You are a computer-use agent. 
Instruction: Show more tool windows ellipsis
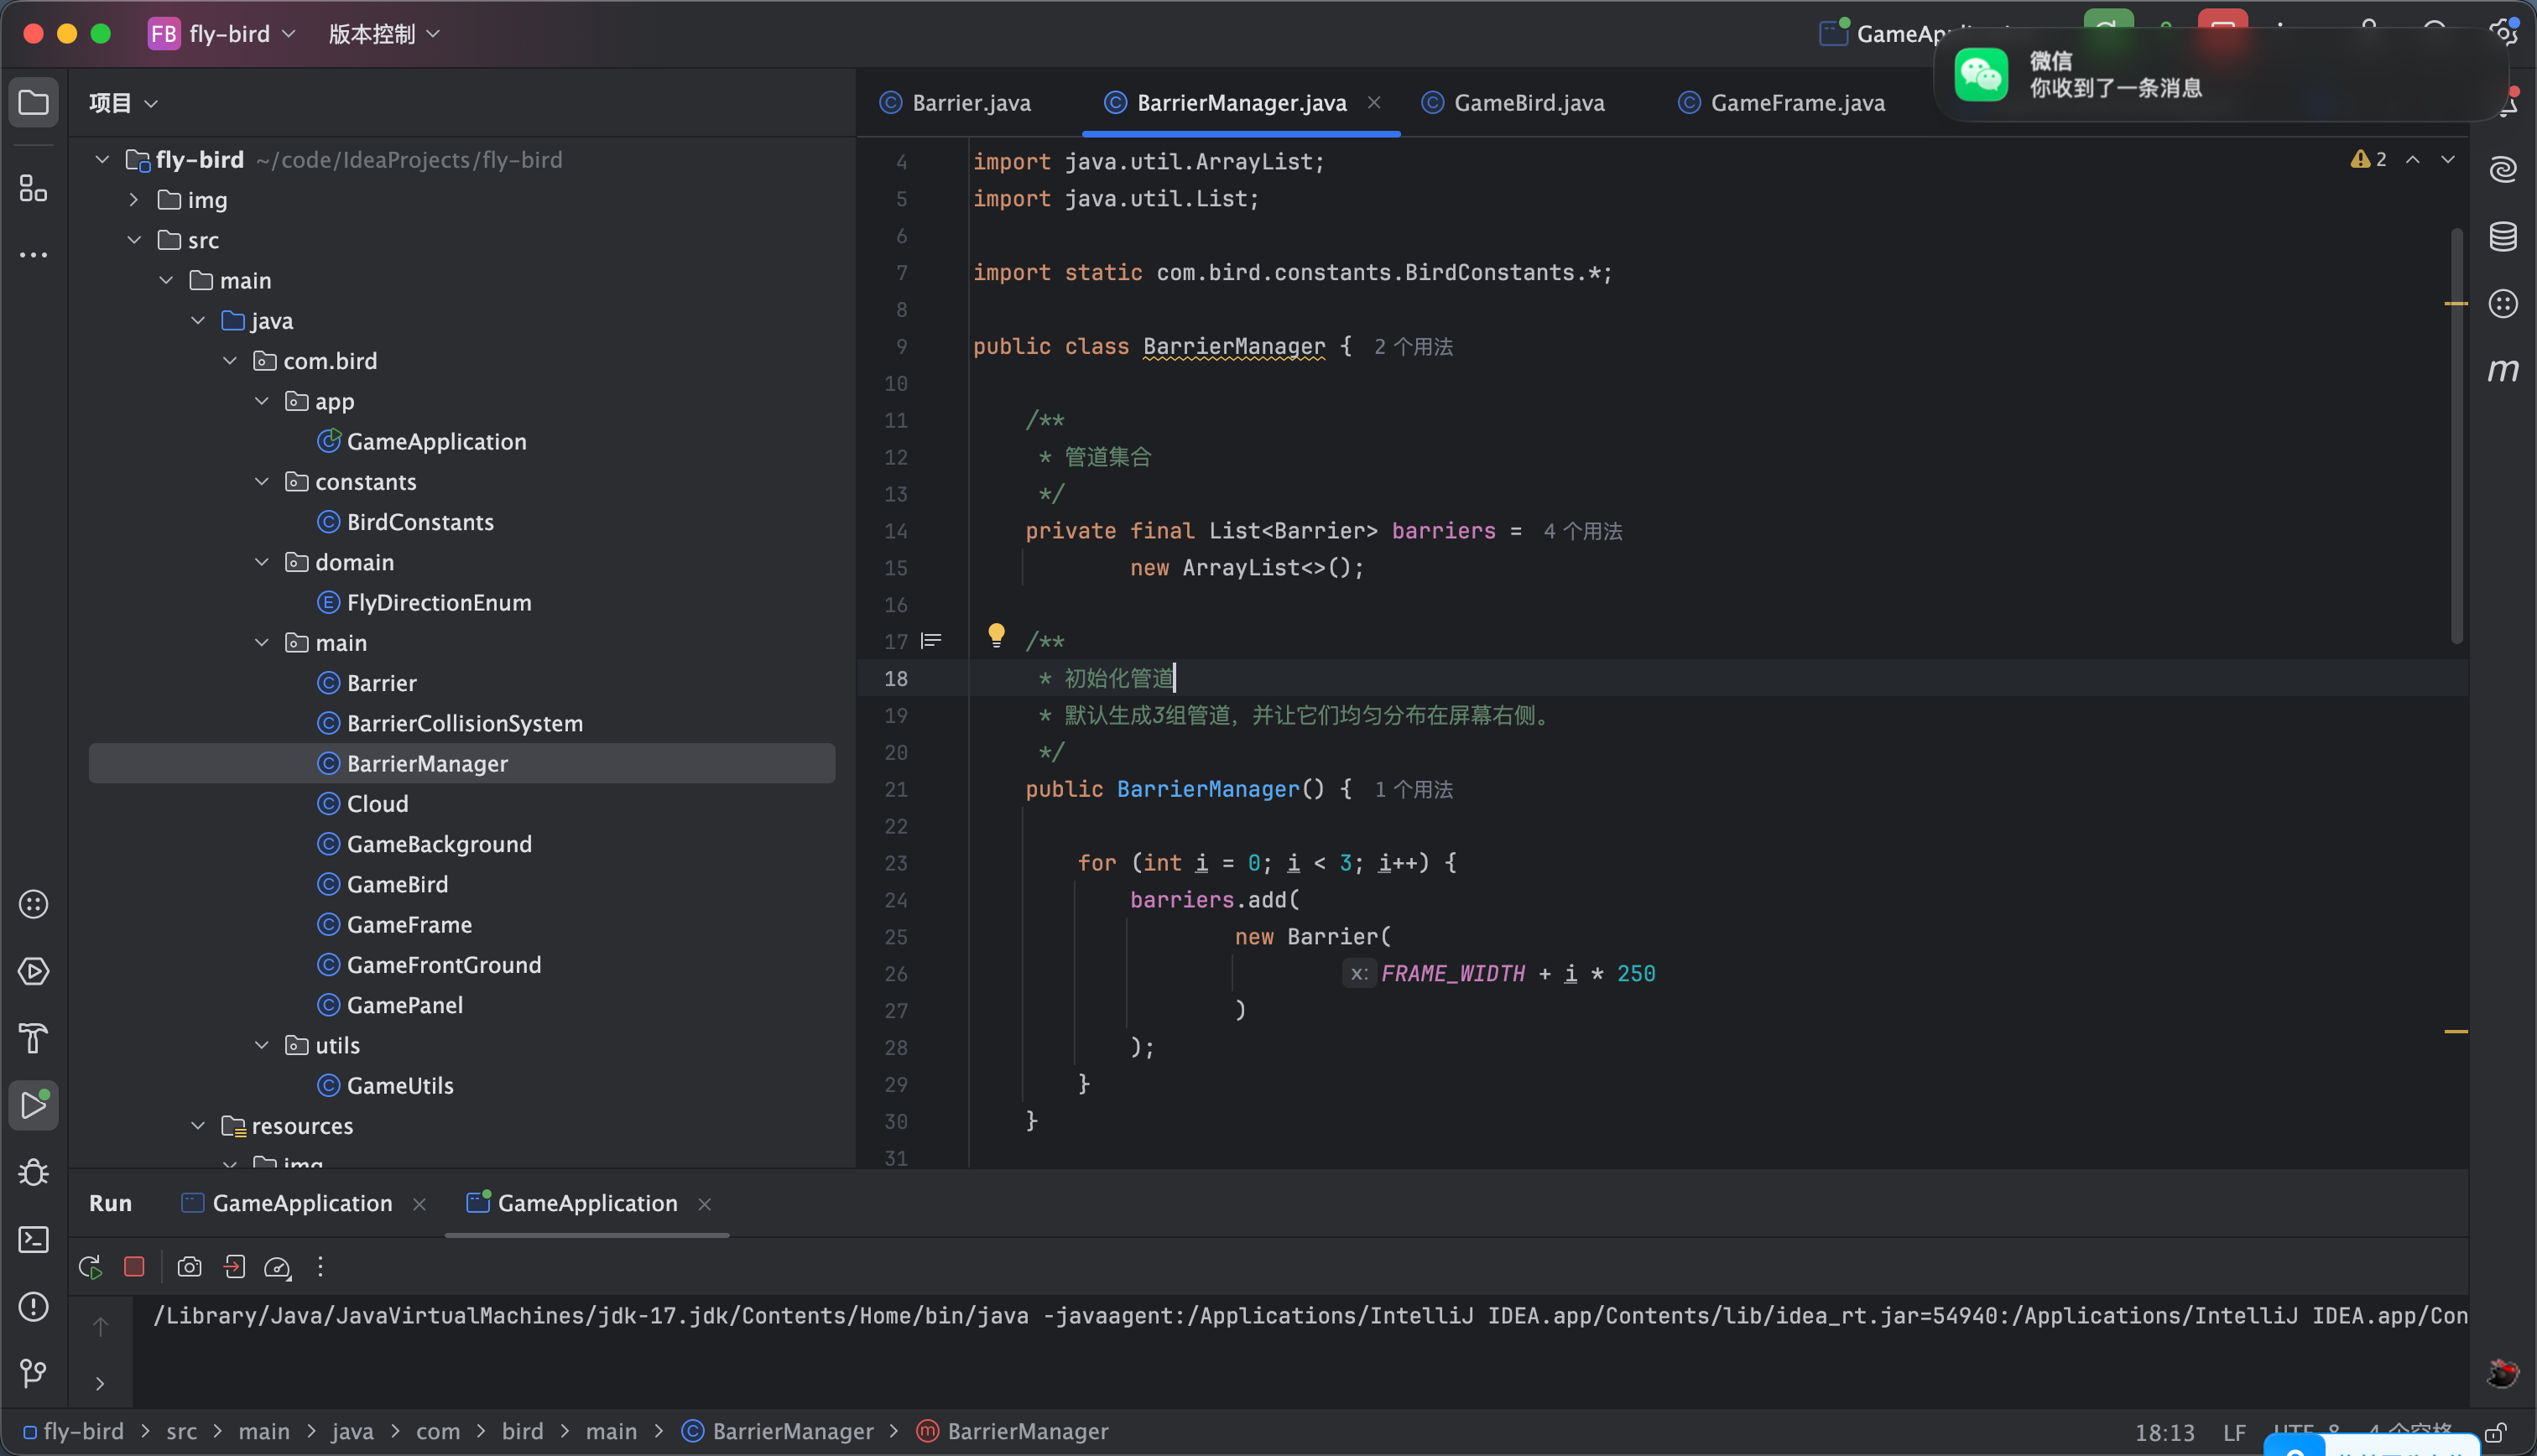[33, 255]
